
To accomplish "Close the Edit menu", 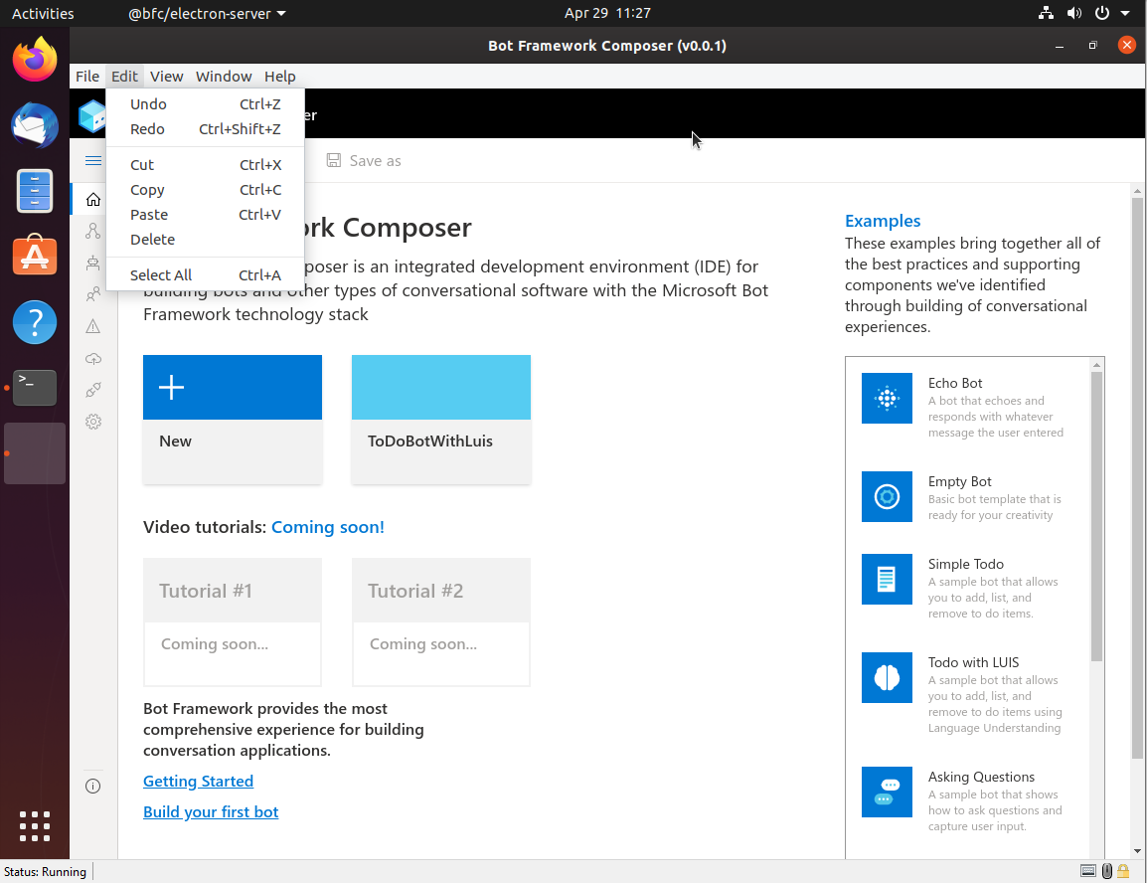I will point(124,77).
